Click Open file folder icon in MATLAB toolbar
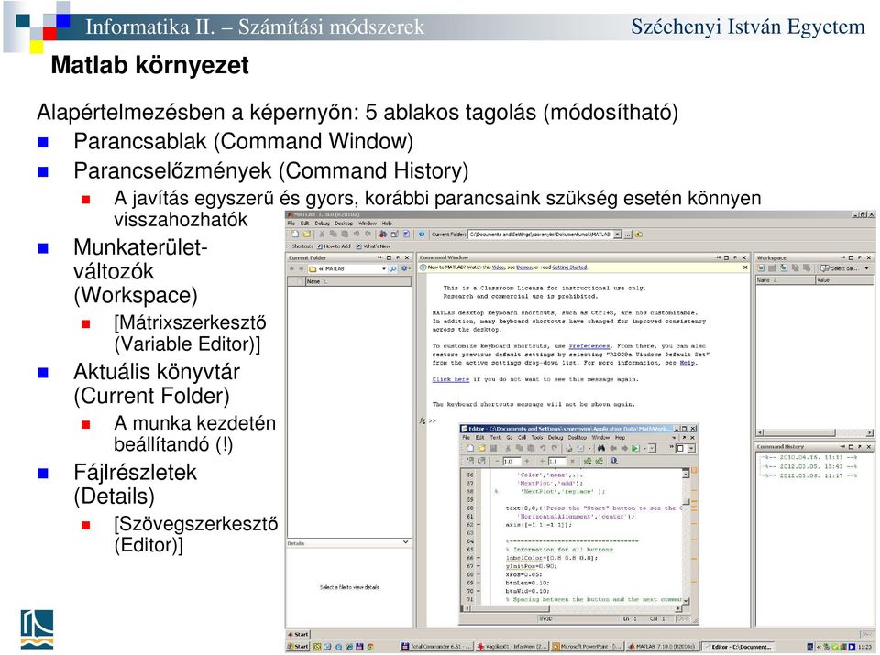The height and width of the screenshot is (655, 880). tap(307, 234)
